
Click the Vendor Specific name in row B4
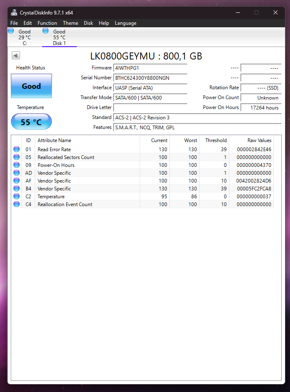point(54,188)
